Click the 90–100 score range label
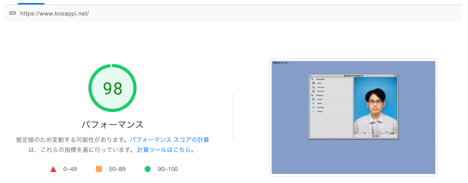 (x=167, y=169)
